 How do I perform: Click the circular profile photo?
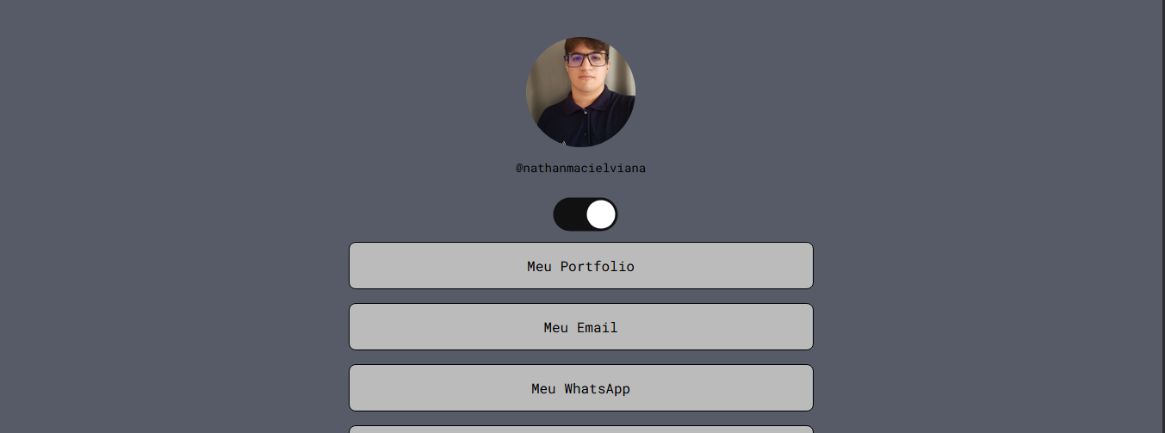coord(580,91)
